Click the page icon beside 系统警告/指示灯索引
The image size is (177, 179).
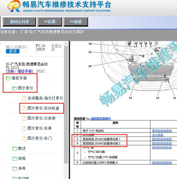click(x=24, y=98)
